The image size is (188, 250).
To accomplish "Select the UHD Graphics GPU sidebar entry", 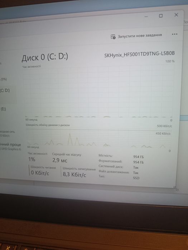I will [x=10, y=147].
